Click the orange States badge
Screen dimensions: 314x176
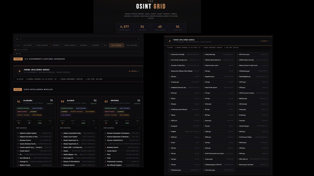(18, 89)
